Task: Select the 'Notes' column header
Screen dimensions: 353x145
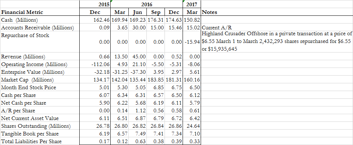Action: pos(277,12)
